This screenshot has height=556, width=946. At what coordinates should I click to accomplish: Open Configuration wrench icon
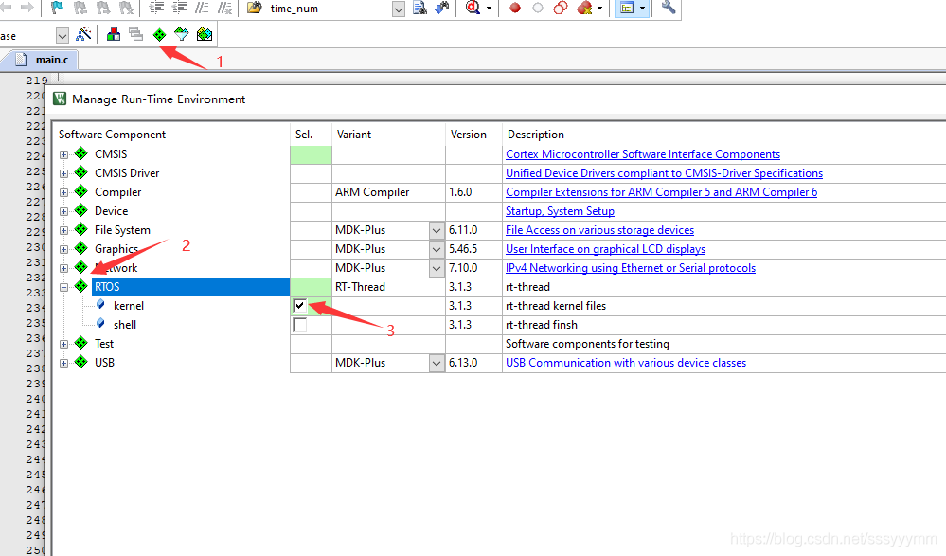(x=669, y=8)
